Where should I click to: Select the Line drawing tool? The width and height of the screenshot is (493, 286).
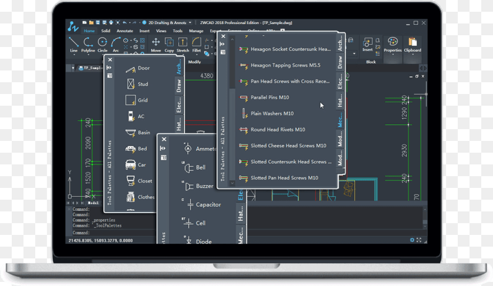(73, 45)
